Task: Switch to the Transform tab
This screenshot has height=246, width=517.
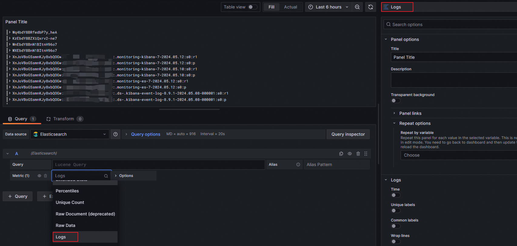Action: 64,119
